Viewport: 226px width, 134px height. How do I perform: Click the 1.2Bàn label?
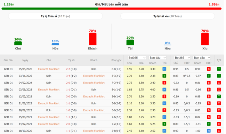tap(9, 5)
